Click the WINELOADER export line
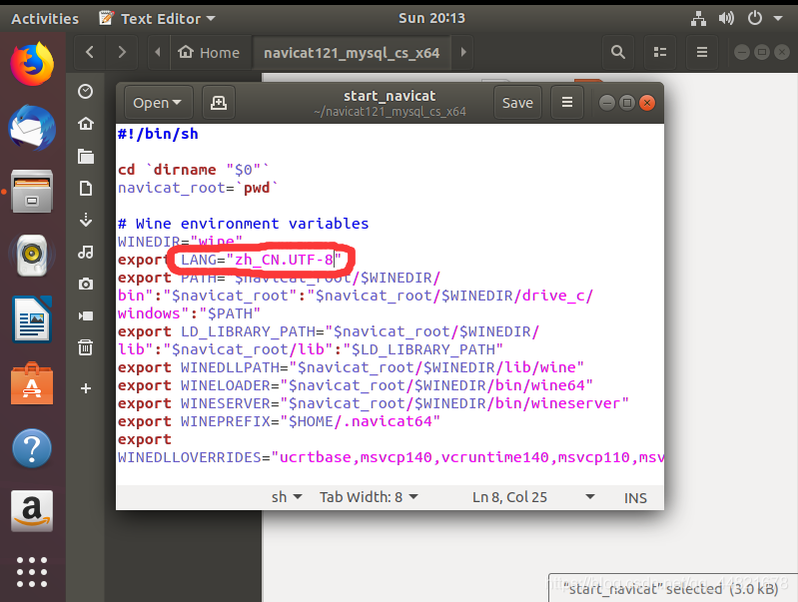Screen dimensions: 798x602 click(x=356, y=385)
